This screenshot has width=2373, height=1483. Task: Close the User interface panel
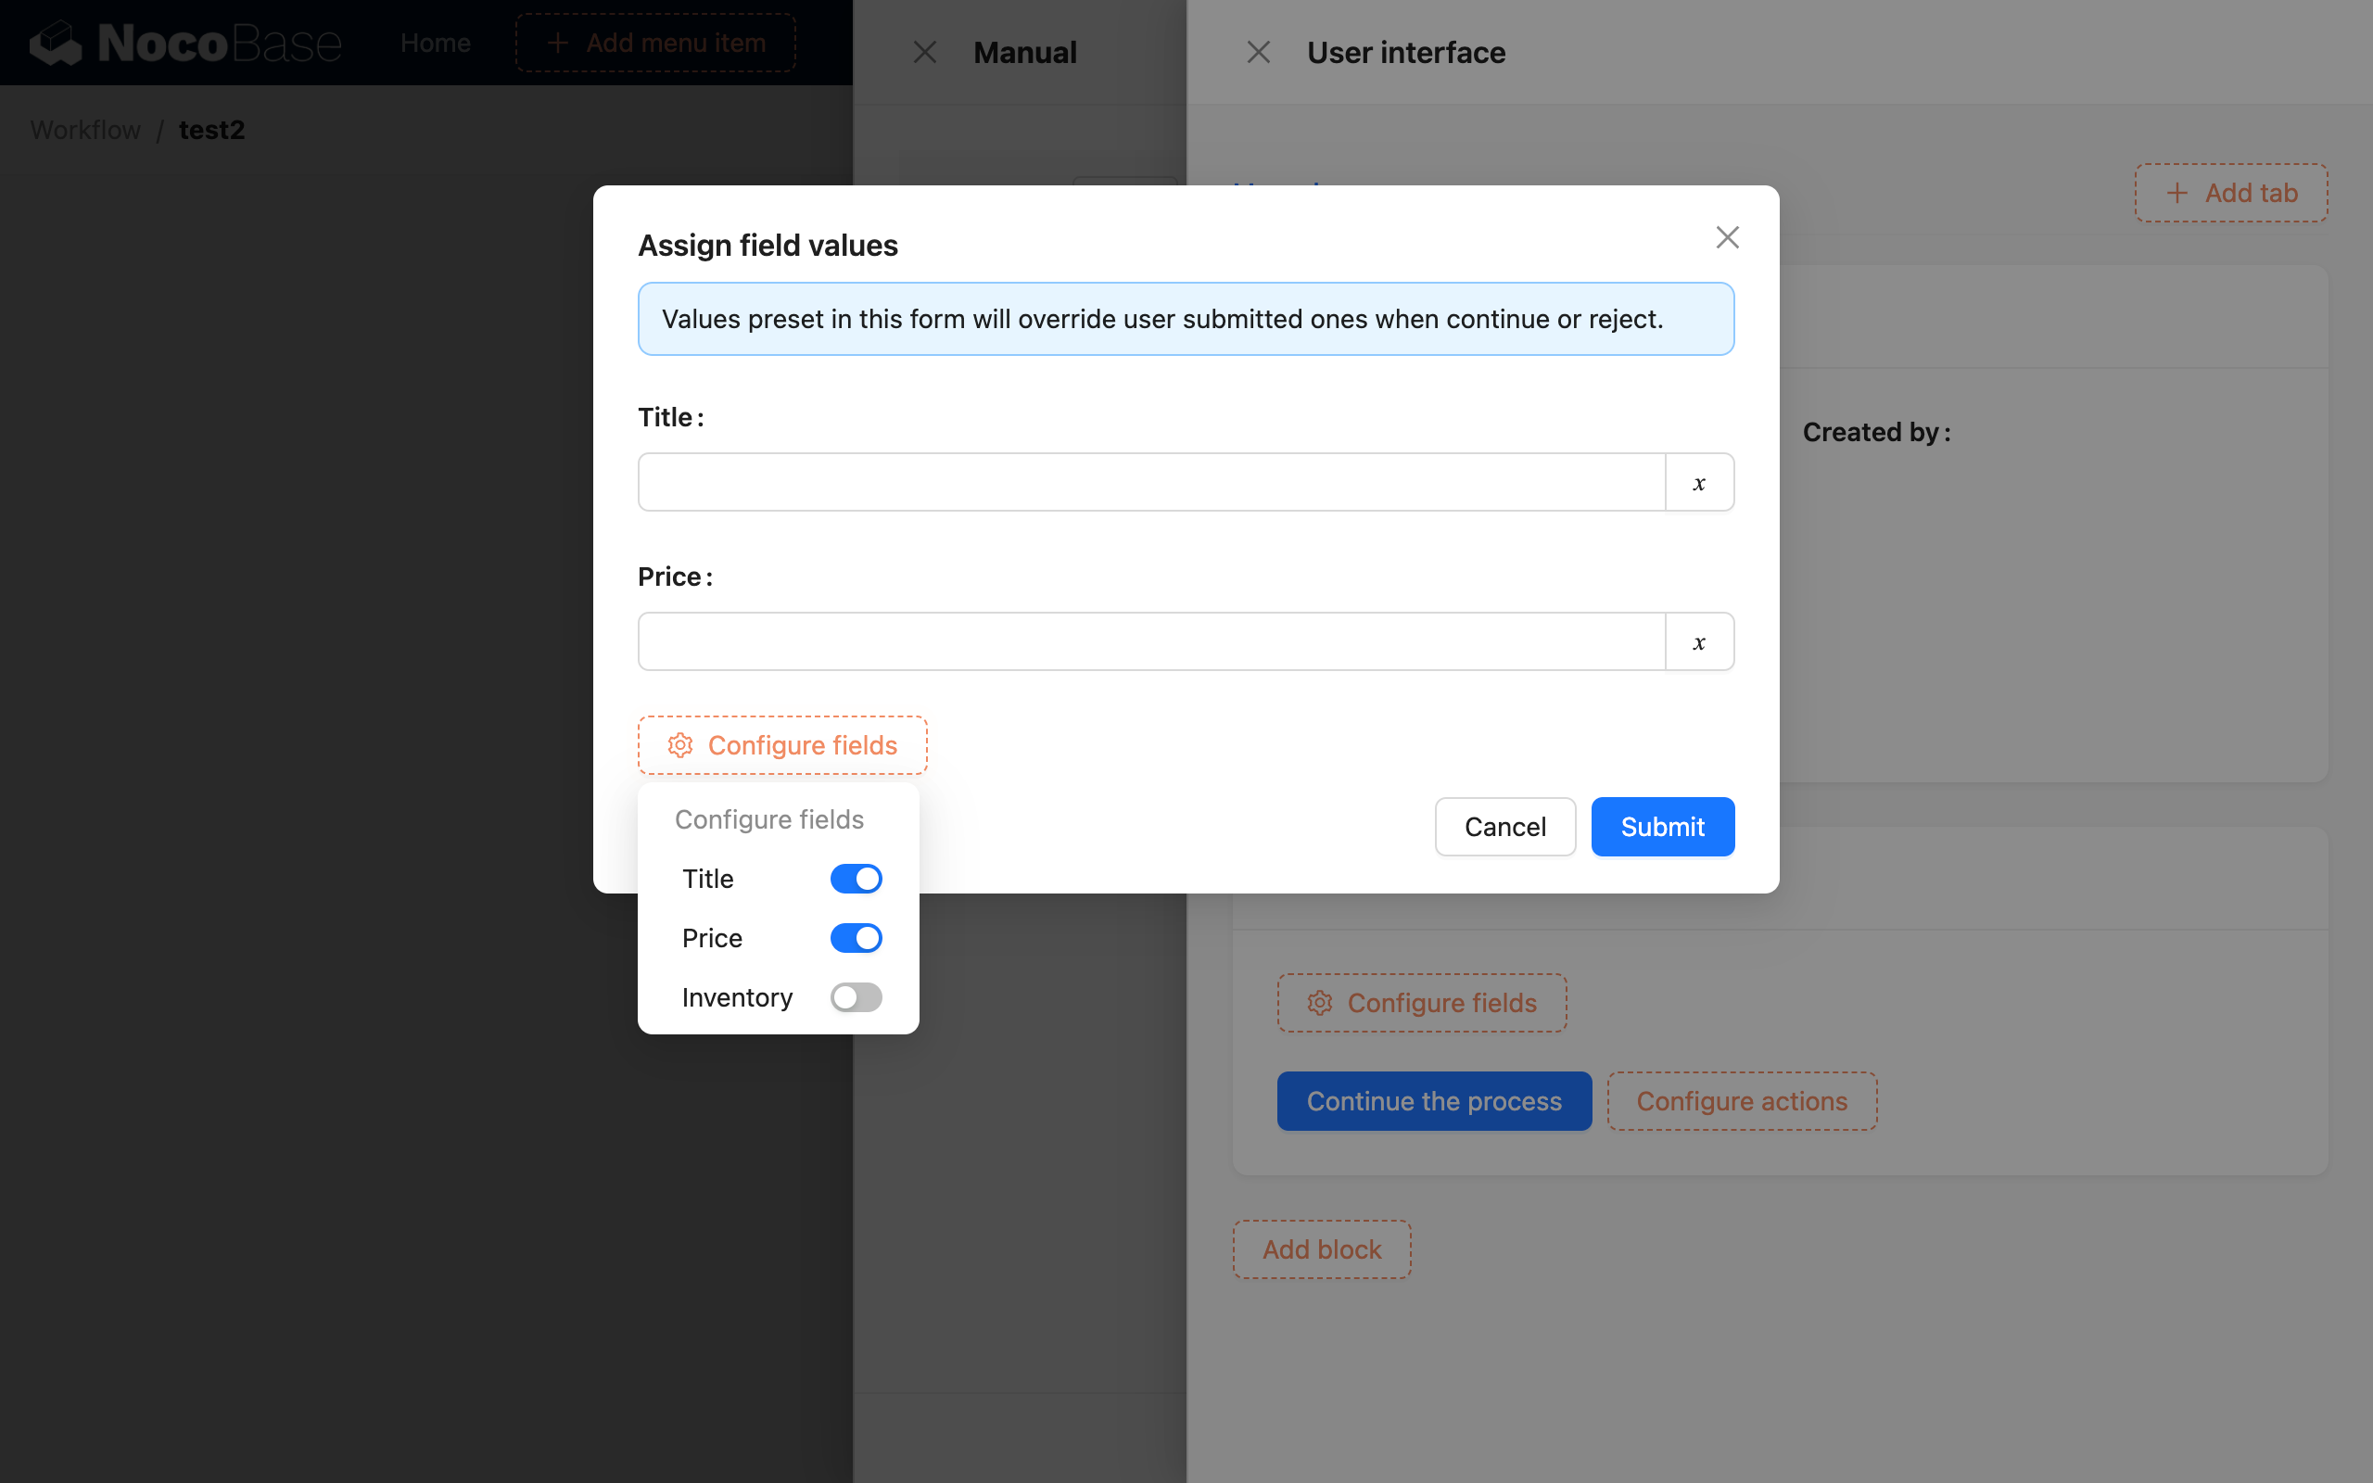click(x=1258, y=51)
